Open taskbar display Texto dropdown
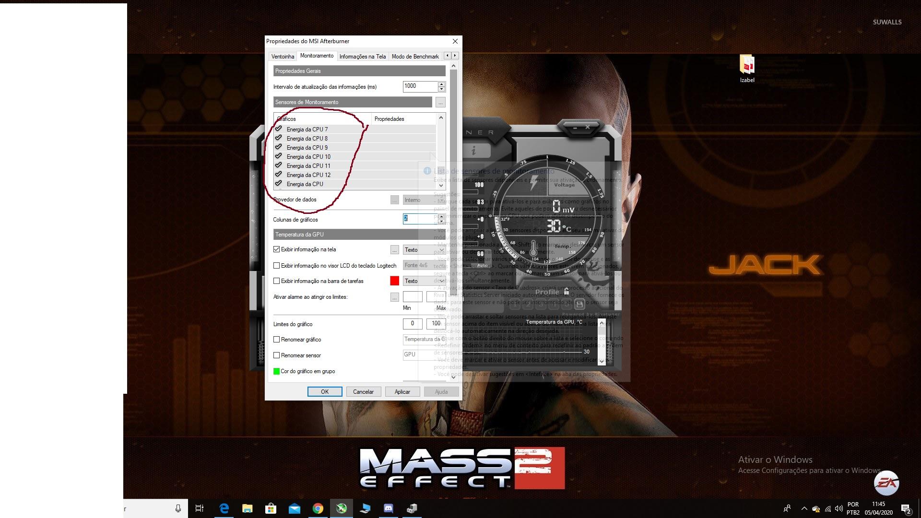Viewport: 921px width, 518px height. coord(424,281)
